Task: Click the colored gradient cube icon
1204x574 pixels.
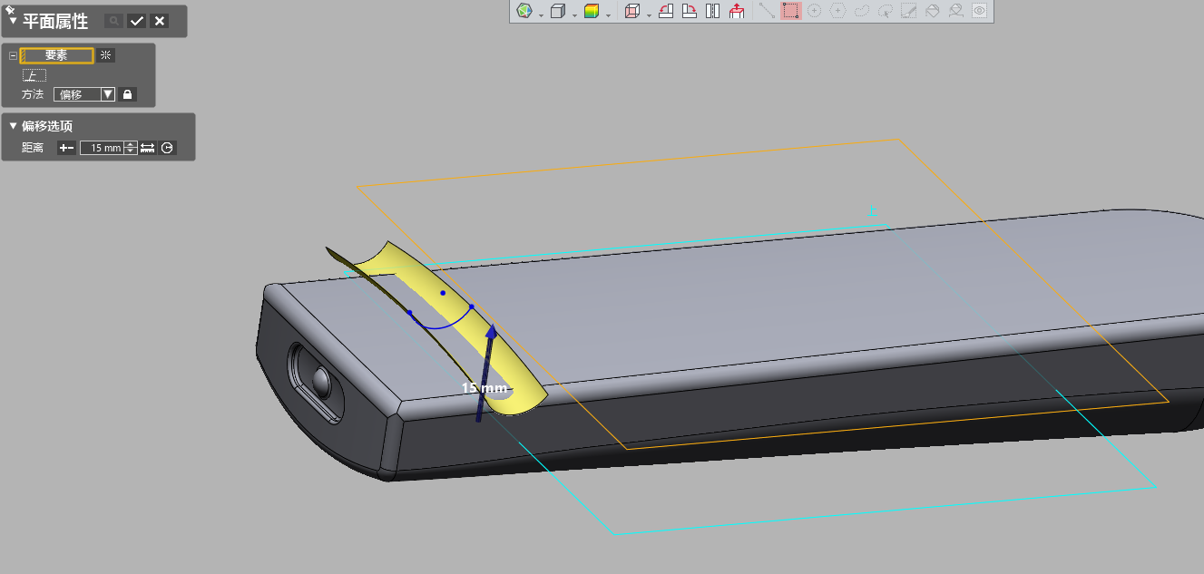Action: 592,12
